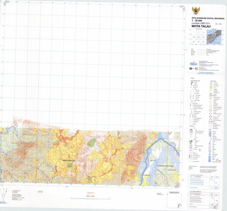
Task: Click the small inset box at bottom-right margin
Action: pos(174,201)
